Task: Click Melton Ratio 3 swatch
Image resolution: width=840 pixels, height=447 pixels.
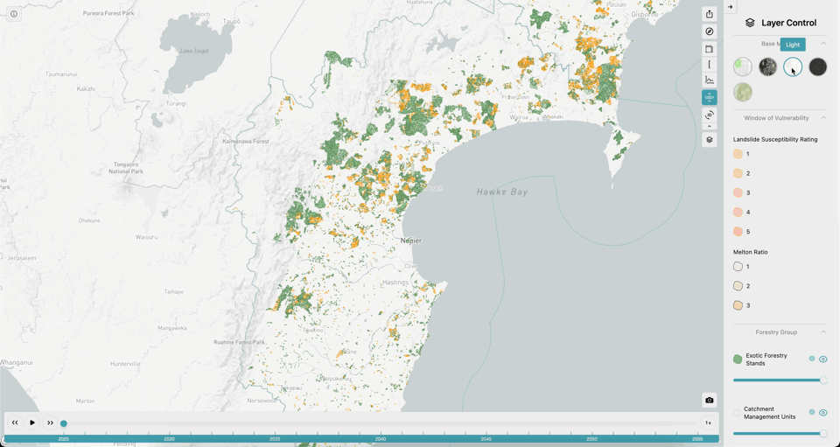Action: (738, 305)
